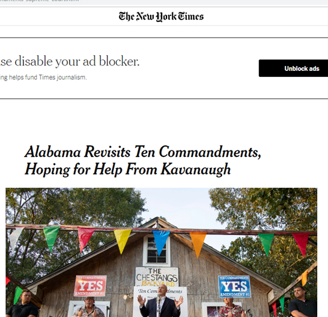
Task: Click the green pennant flag on the left
Action: tap(51, 238)
